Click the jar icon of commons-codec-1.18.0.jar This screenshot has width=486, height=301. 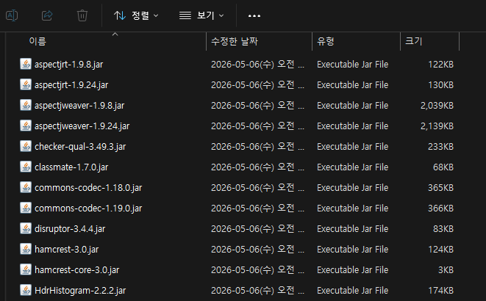coord(26,187)
